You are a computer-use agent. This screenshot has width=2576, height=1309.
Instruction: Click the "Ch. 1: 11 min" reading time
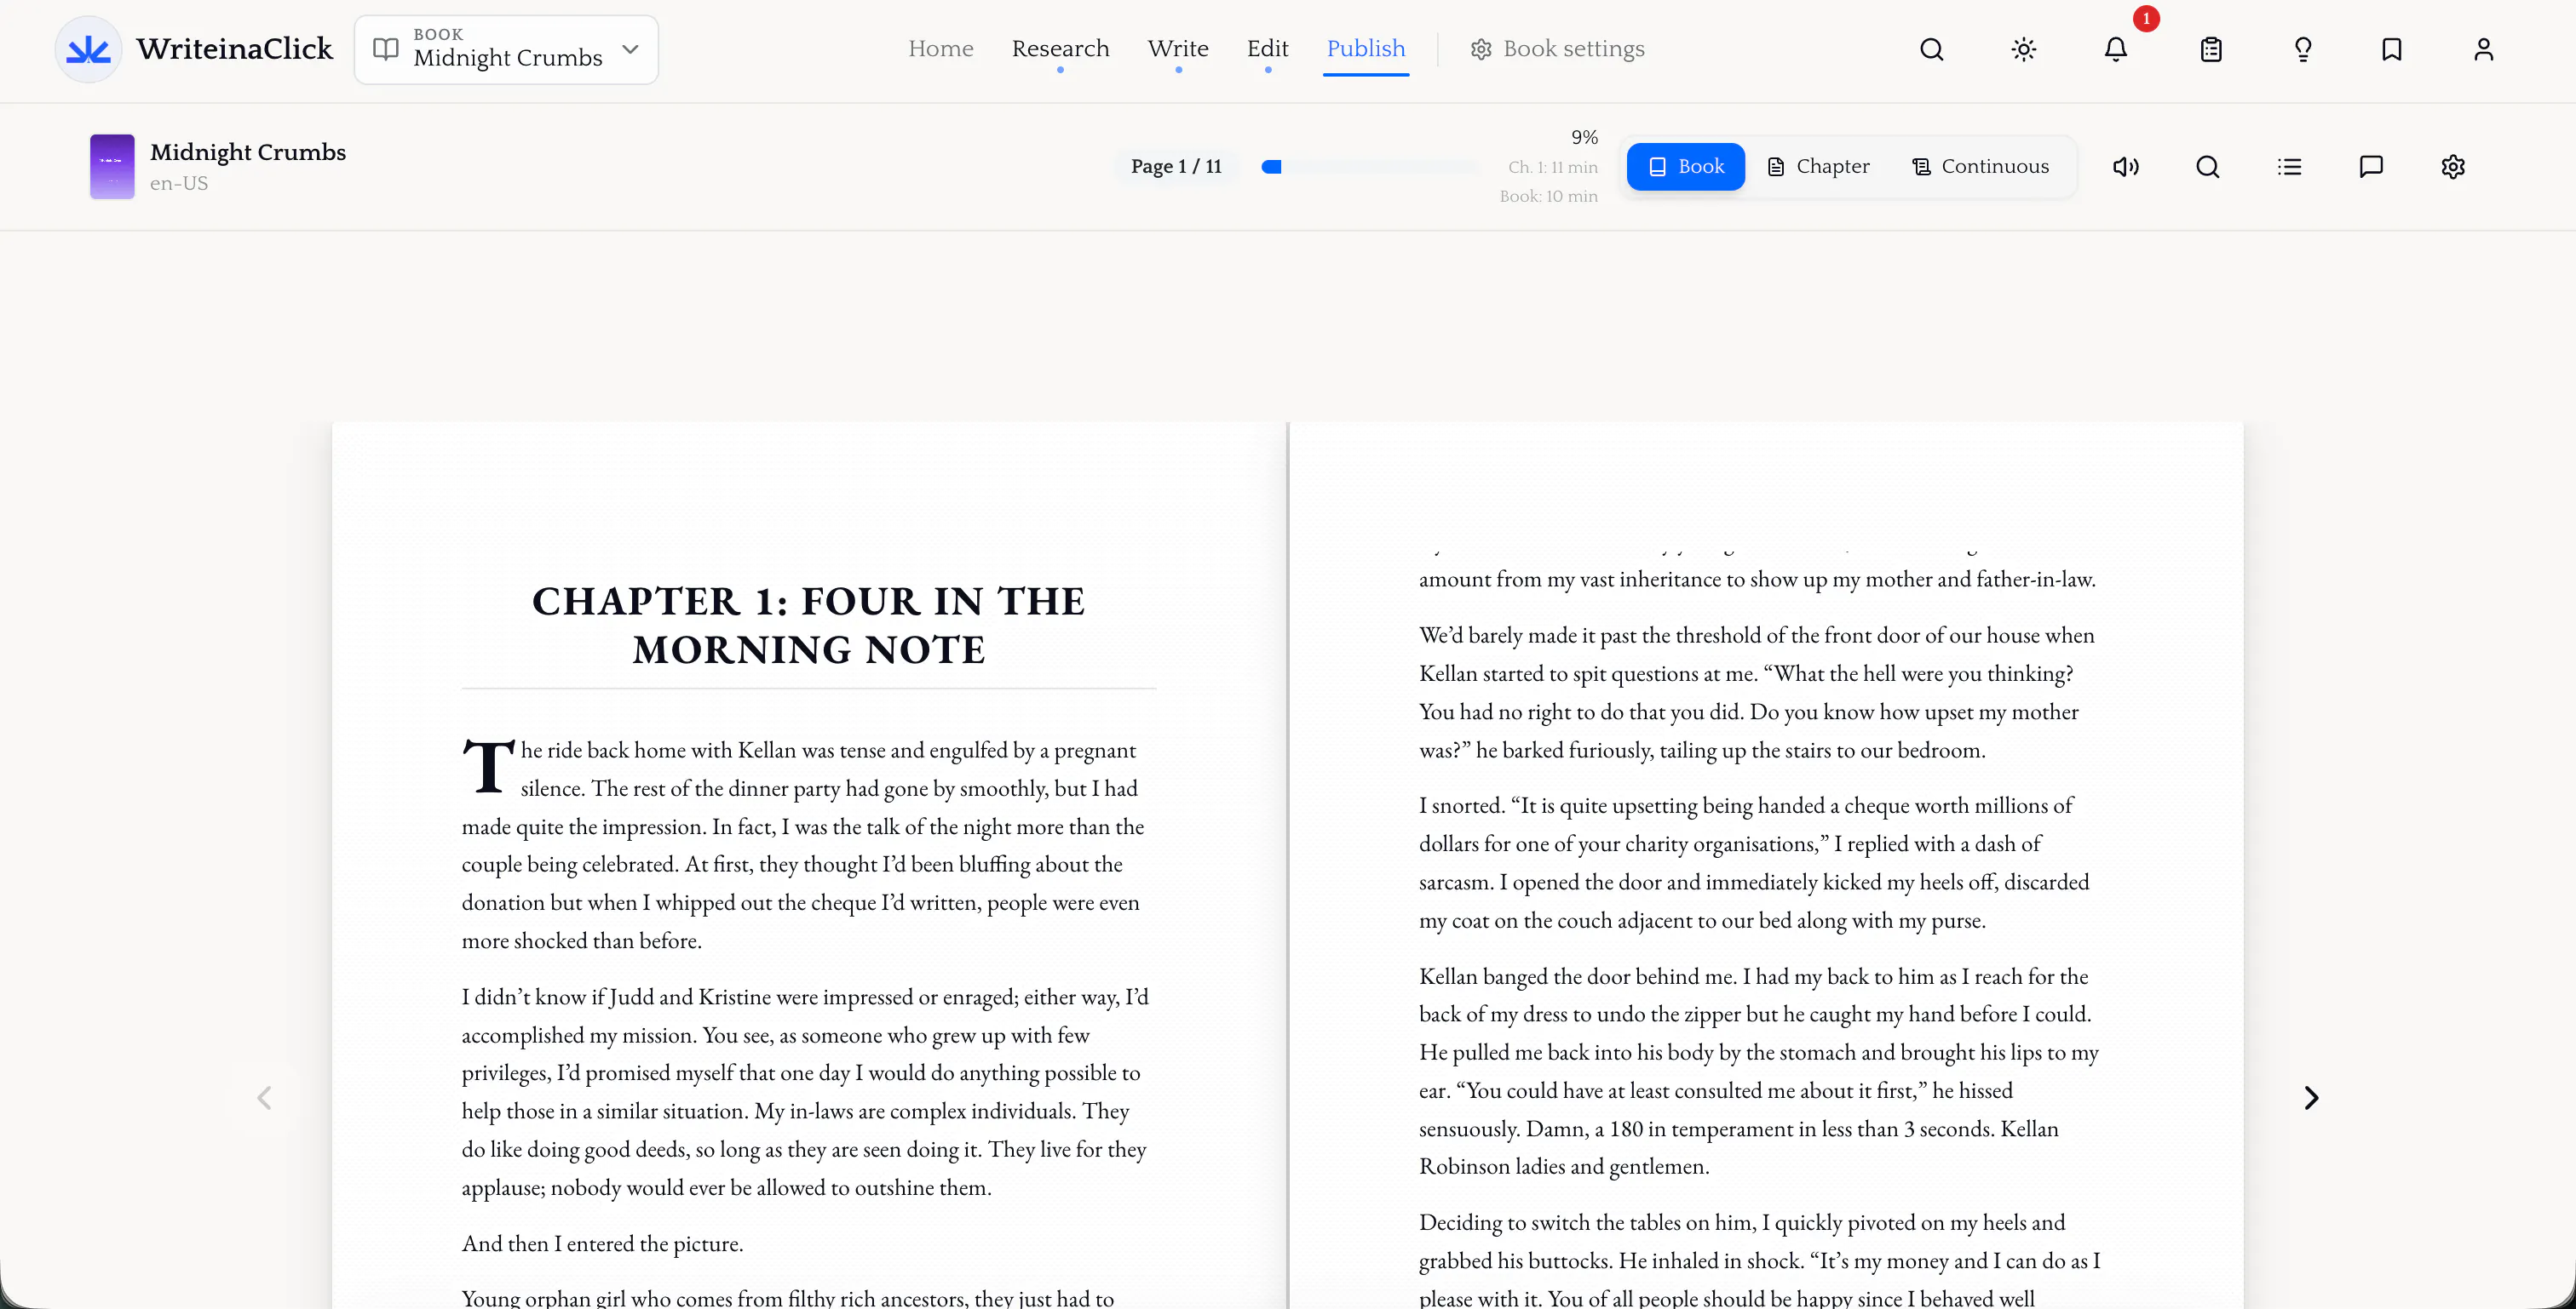pyautogui.click(x=1552, y=167)
